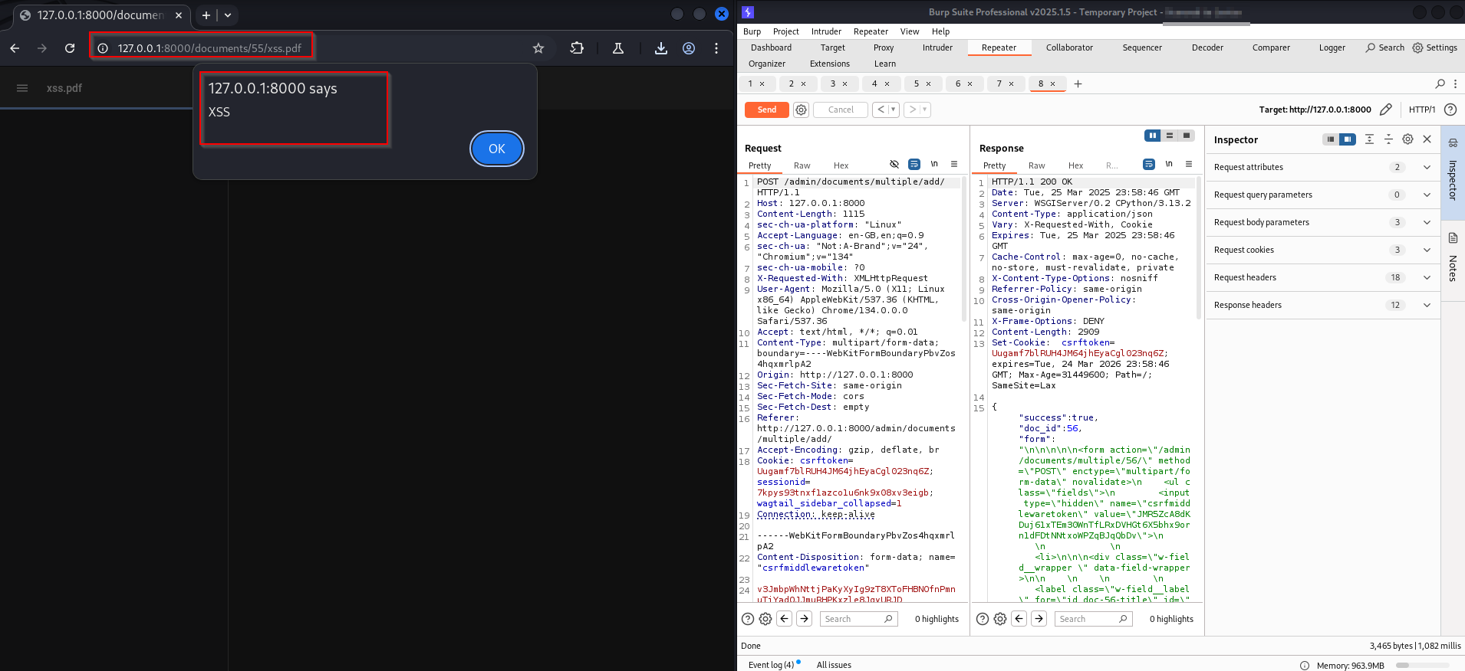Select top-bottom request/response layout
1465x671 pixels.
(1170, 136)
